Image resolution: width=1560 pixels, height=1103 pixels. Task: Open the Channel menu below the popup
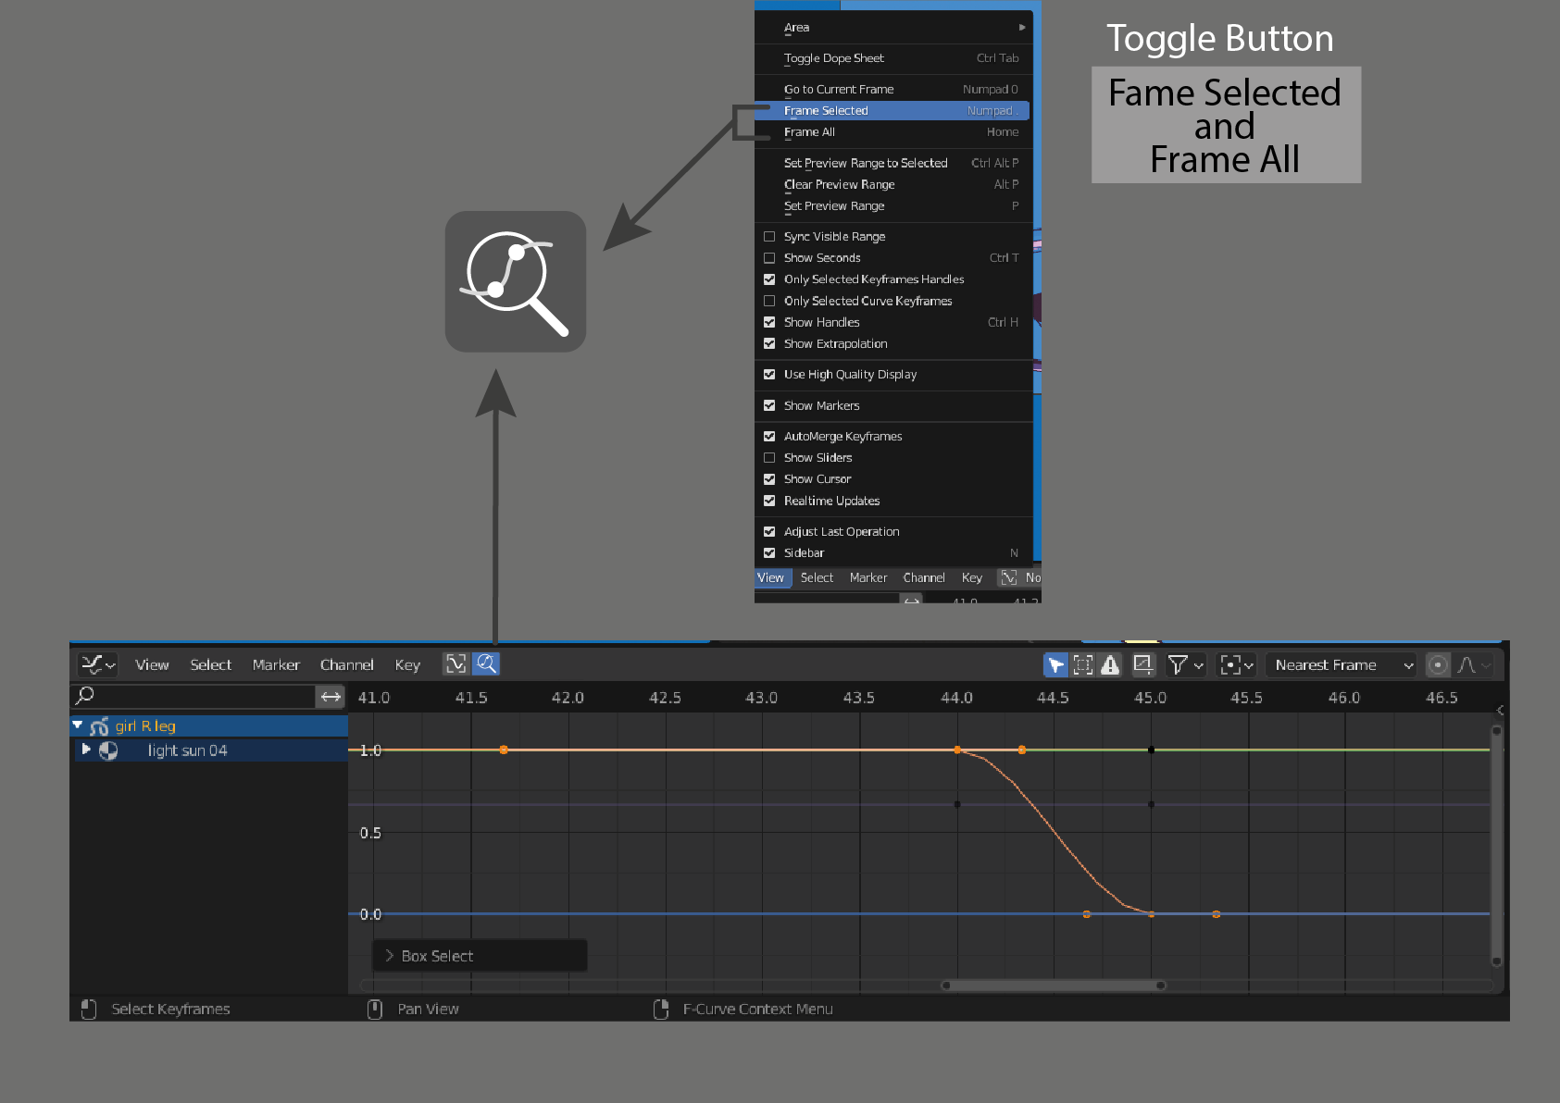pos(924,577)
